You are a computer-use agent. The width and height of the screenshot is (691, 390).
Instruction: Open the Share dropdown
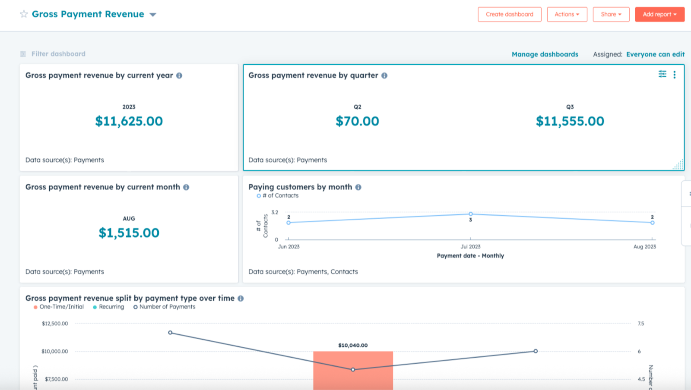(611, 14)
